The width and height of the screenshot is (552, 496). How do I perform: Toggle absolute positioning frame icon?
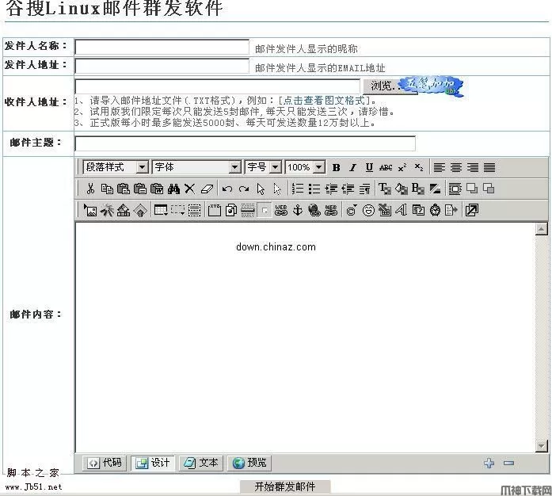tap(455, 189)
